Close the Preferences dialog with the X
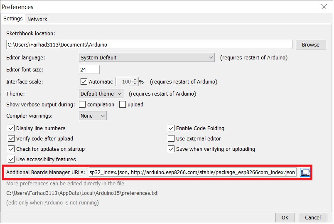 (324, 7)
